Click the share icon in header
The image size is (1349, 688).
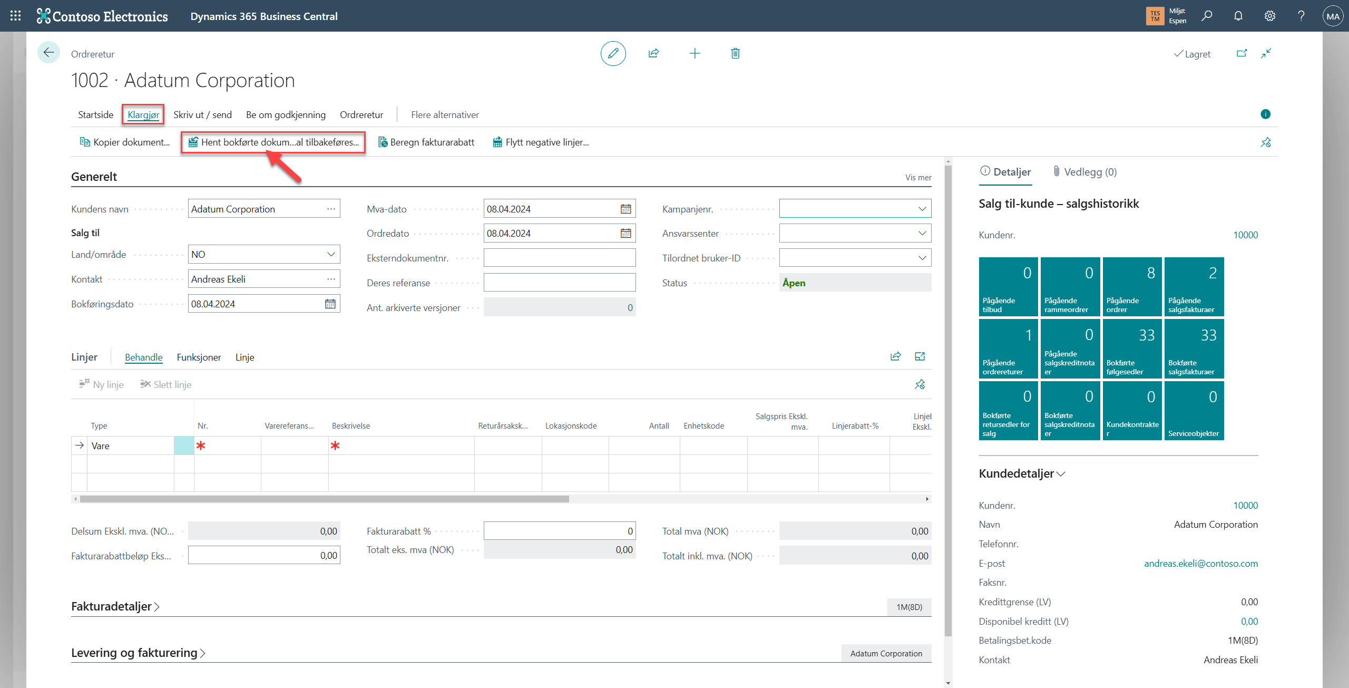click(x=653, y=53)
